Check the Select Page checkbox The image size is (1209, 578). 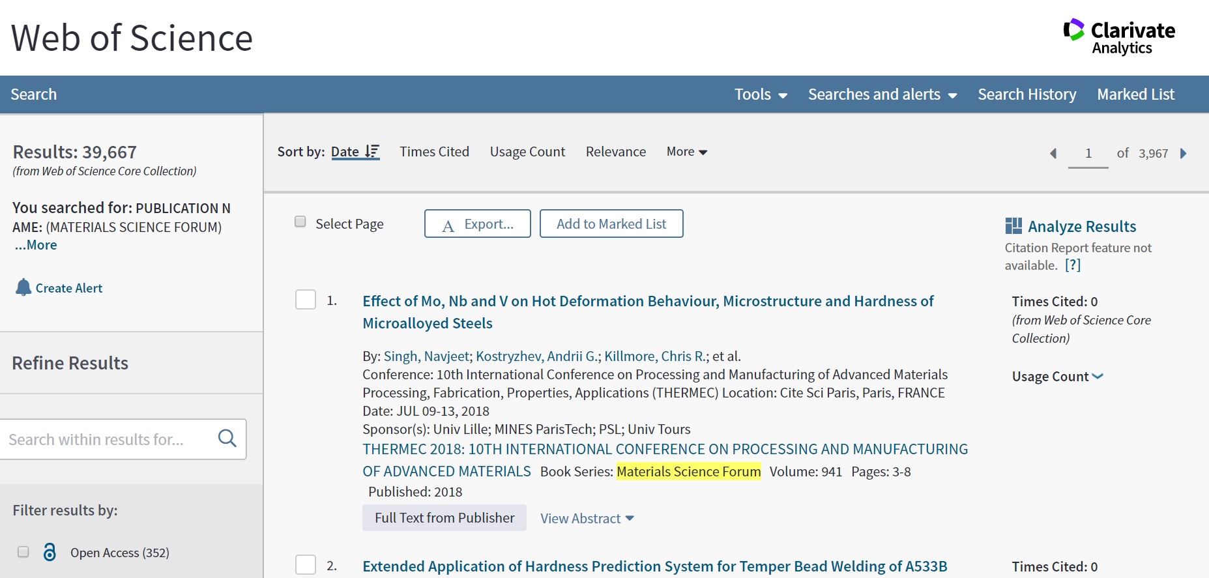300,222
